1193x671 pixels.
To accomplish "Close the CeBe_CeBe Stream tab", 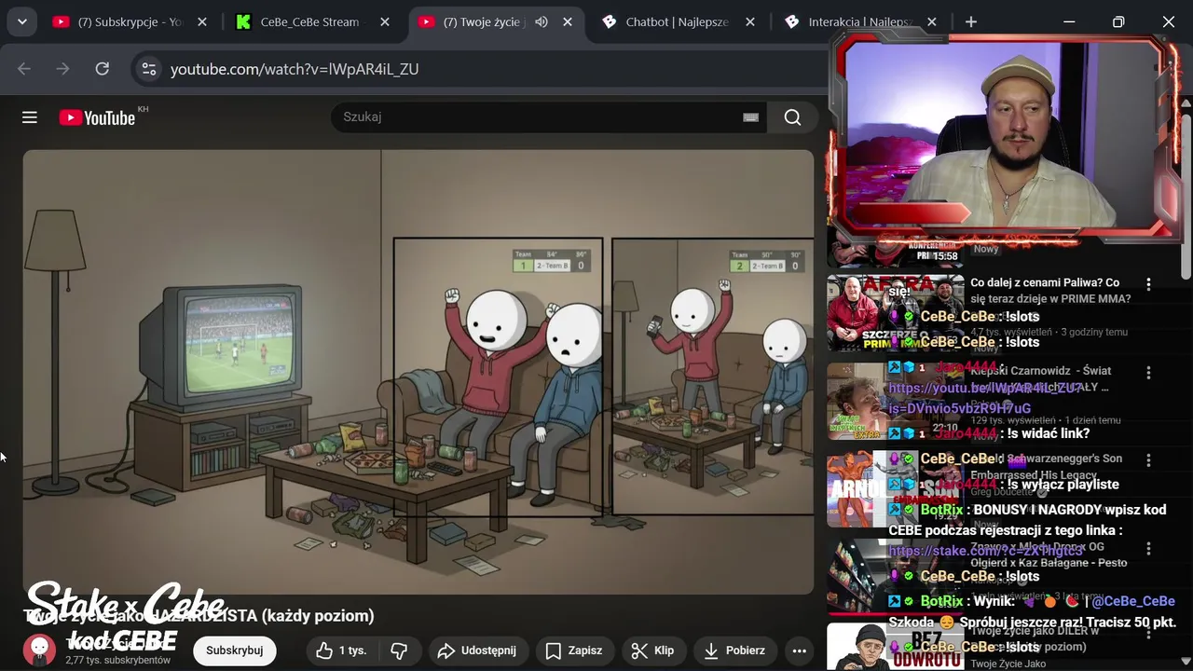I will 385,21.
